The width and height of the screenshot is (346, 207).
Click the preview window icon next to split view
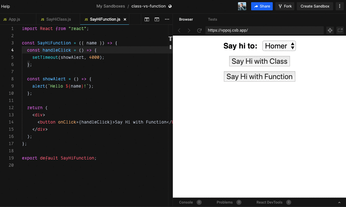[x=157, y=19]
